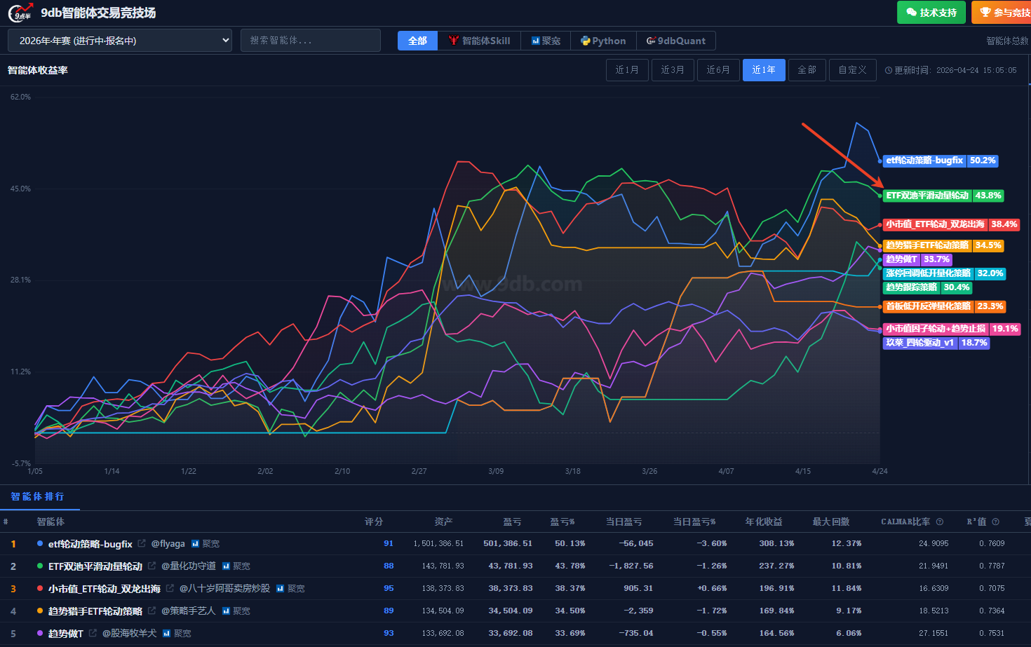Viewport: 1031px width, 647px height.
Task: Click the 小市值因子轮动+趋势止损 19.1% chart label
Action: pyautogui.click(x=952, y=329)
